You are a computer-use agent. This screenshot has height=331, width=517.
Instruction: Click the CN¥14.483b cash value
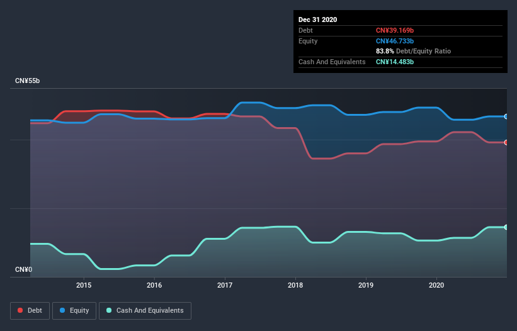tap(395, 62)
